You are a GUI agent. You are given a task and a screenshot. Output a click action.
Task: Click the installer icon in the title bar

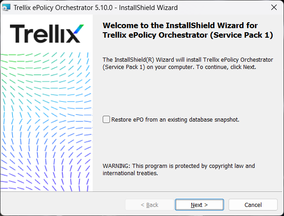tap(6, 7)
